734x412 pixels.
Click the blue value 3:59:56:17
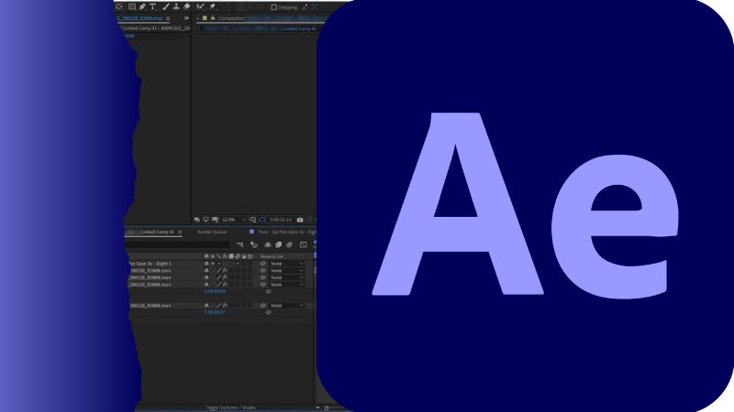215,312
